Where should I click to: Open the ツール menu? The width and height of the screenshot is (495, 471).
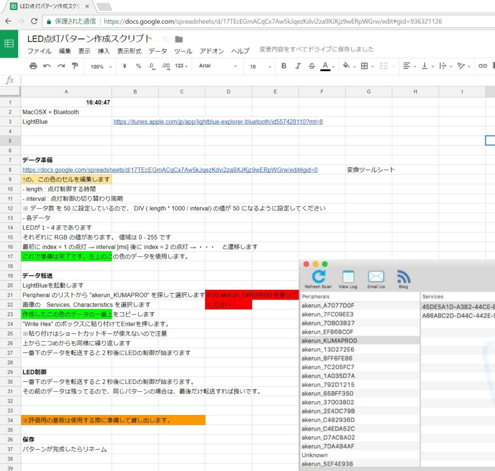[183, 51]
